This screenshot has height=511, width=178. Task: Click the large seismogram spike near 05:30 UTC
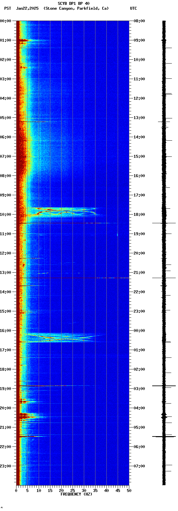coord(164,436)
